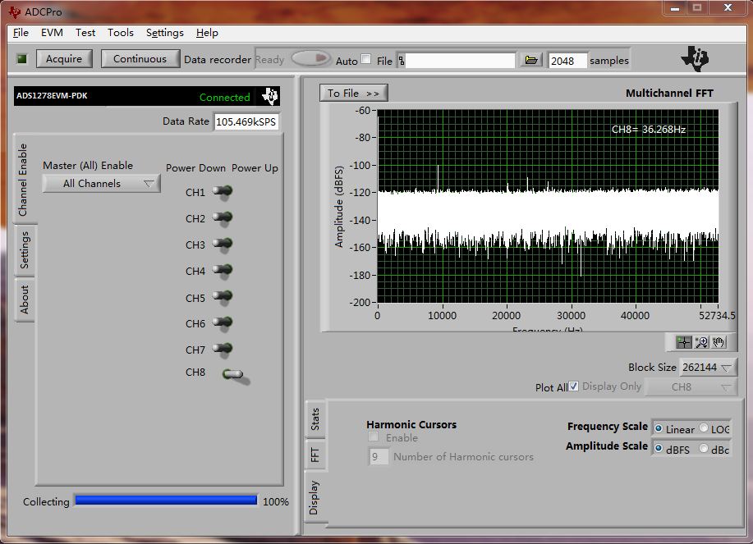Select dBFS amplitude scale

point(659,448)
